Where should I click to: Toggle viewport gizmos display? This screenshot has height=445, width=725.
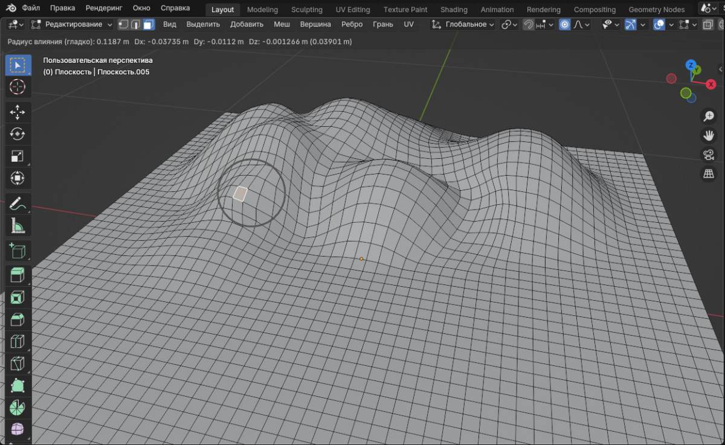pos(631,24)
